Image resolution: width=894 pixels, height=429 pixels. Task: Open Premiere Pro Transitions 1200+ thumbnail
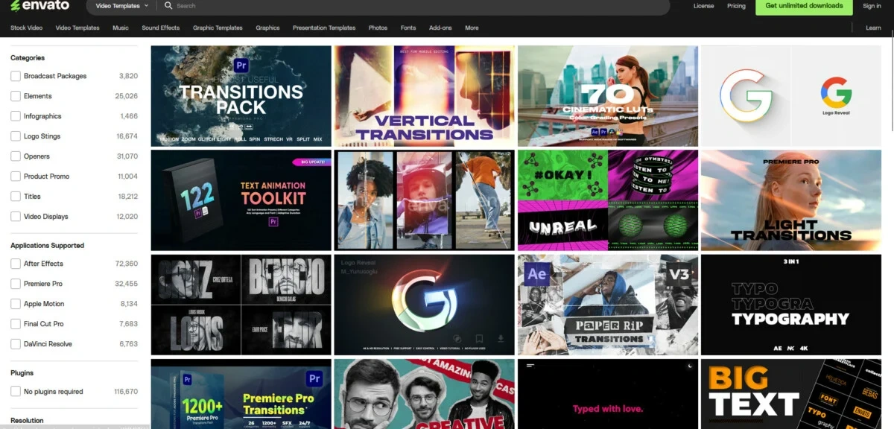(241, 393)
